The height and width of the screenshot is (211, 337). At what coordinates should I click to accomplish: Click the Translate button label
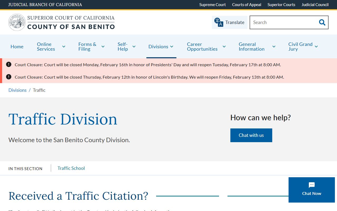[x=235, y=22]
